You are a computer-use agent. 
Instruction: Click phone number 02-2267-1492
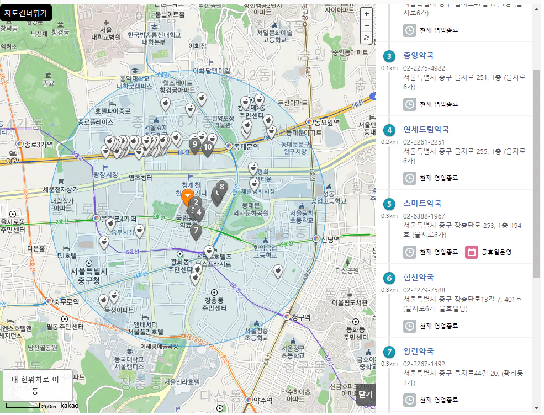point(424,364)
